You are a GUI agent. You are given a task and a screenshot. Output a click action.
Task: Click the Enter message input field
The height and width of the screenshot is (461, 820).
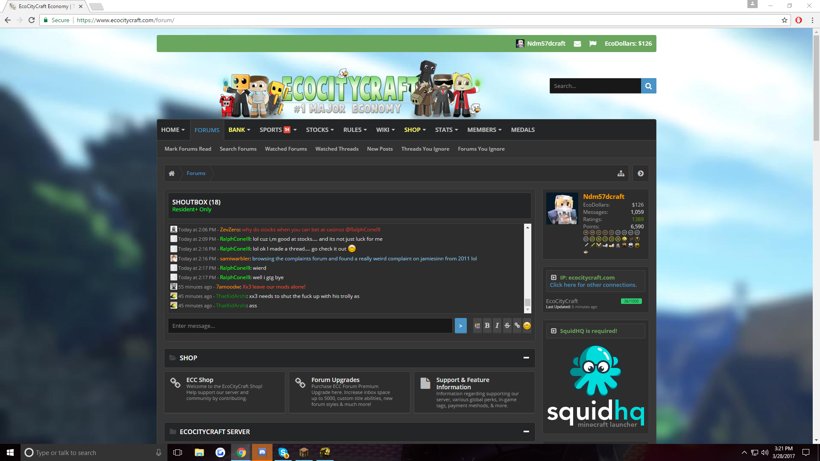[310, 326]
